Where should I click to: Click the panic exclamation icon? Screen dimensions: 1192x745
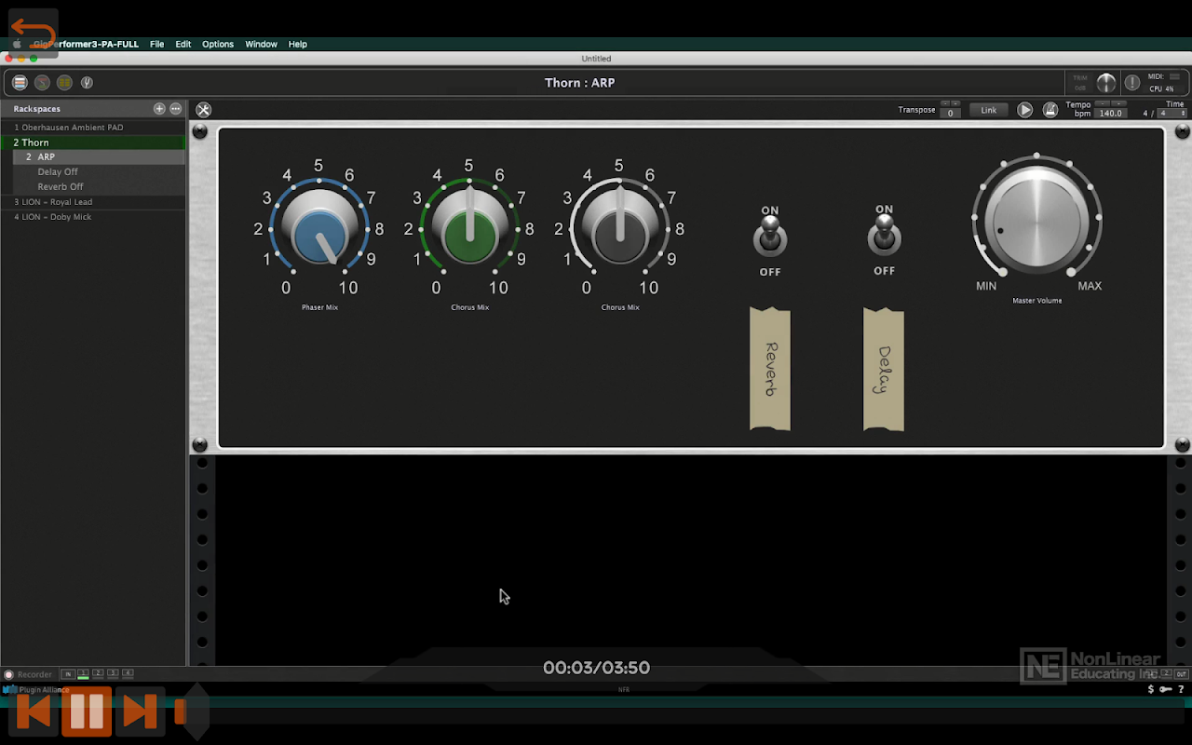tap(1132, 82)
